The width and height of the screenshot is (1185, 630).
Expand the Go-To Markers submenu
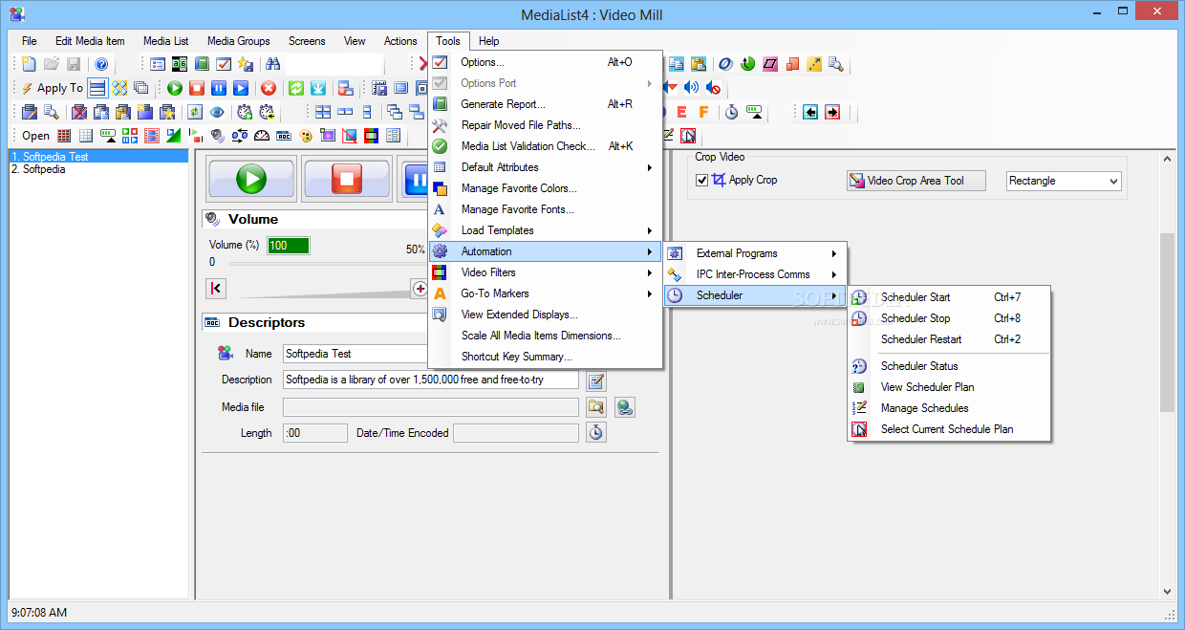tap(546, 293)
